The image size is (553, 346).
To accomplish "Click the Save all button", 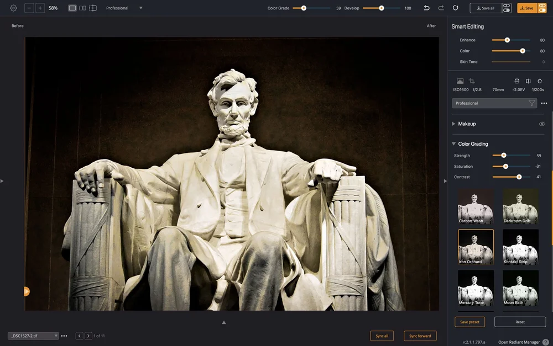I will (x=486, y=8).
